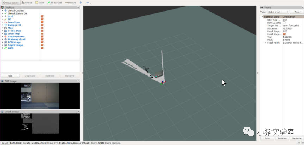Choose the Select tool

(39, 3)
